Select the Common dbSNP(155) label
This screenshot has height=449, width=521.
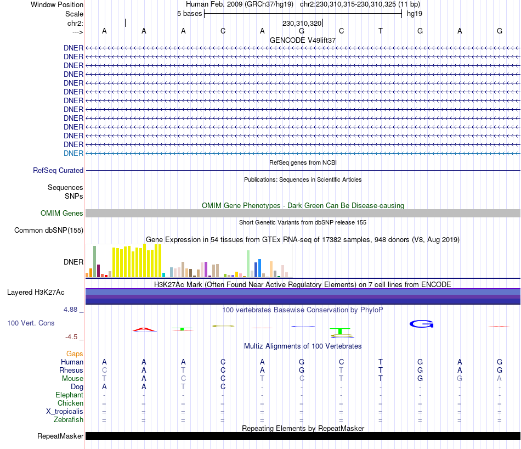pos(49,230)
